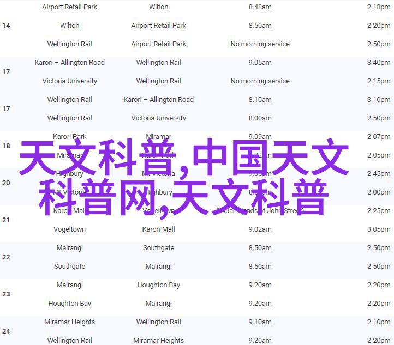
Task: Click the 9.02am time beside Karori Mall
Action: 260,229
